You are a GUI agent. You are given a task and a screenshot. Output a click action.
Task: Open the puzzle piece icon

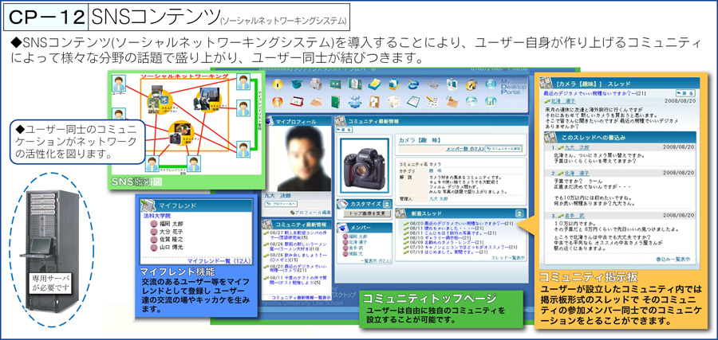[374, 102]
